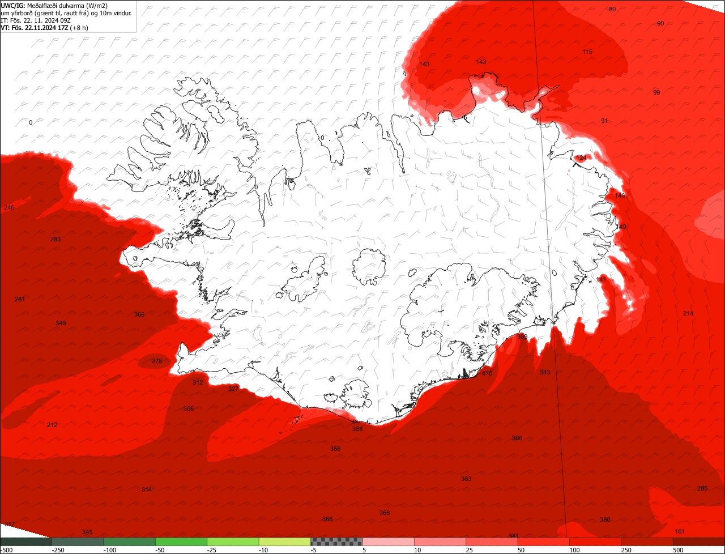Click the map value '278'

click(x=157, y=361)
